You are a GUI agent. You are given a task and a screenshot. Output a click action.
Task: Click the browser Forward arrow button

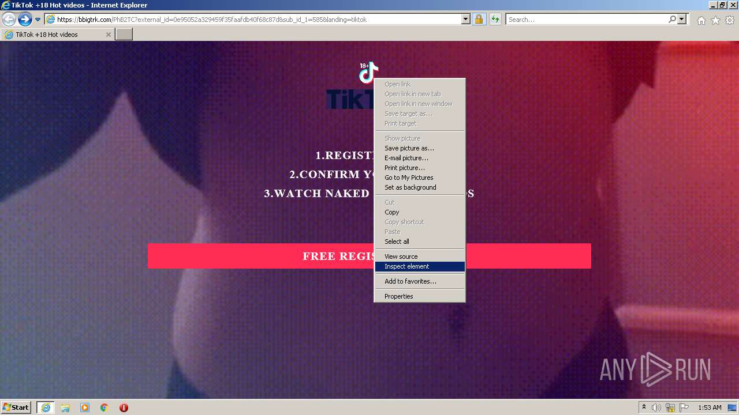[x=25, y=19]
